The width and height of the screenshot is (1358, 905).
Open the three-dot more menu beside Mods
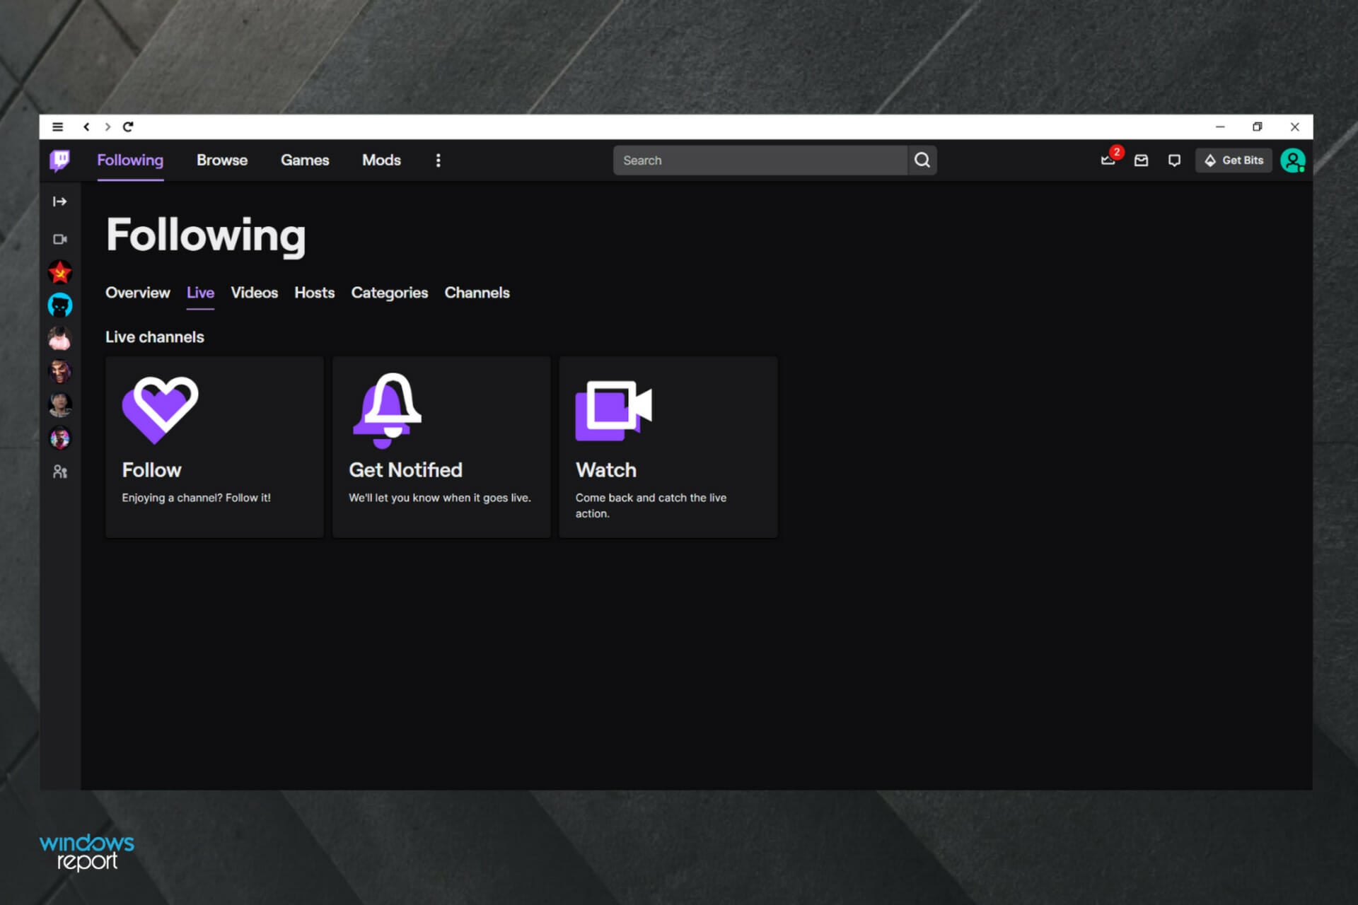(439, 160)
